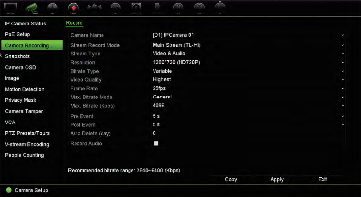The width and height of the screenshot is (361, 197).
Task: Expand the Resolution dropdown
Action: tap(343, 62)
